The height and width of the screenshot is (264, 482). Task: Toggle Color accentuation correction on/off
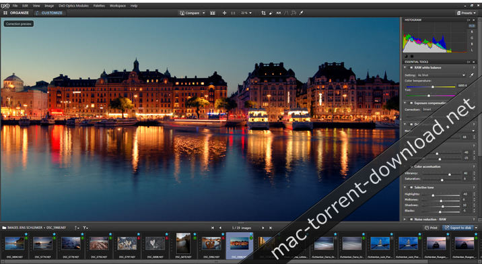click(411, 167)
